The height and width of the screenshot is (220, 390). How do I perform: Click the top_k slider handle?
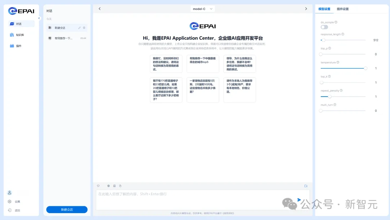click(322, 83)
